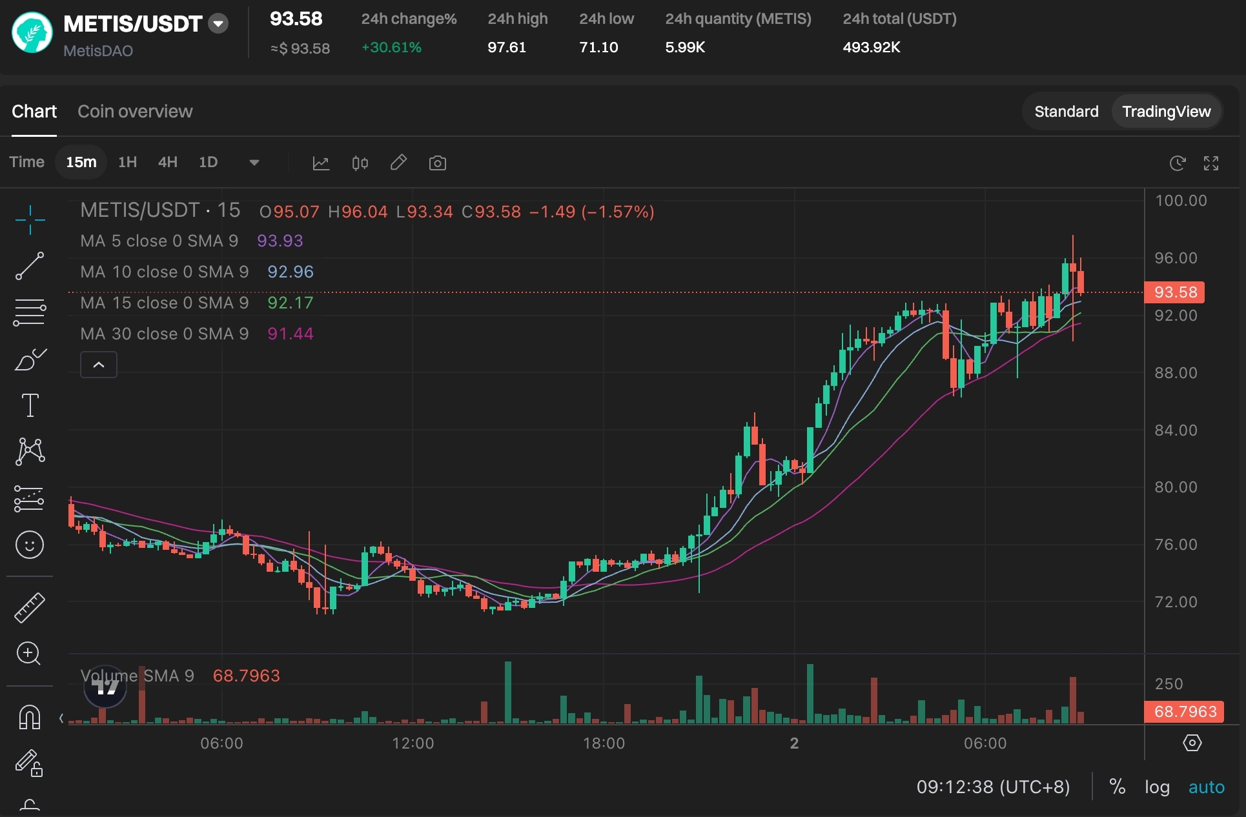
Task: Take a chart snapshot with camera icon
Action: point(438,163)
